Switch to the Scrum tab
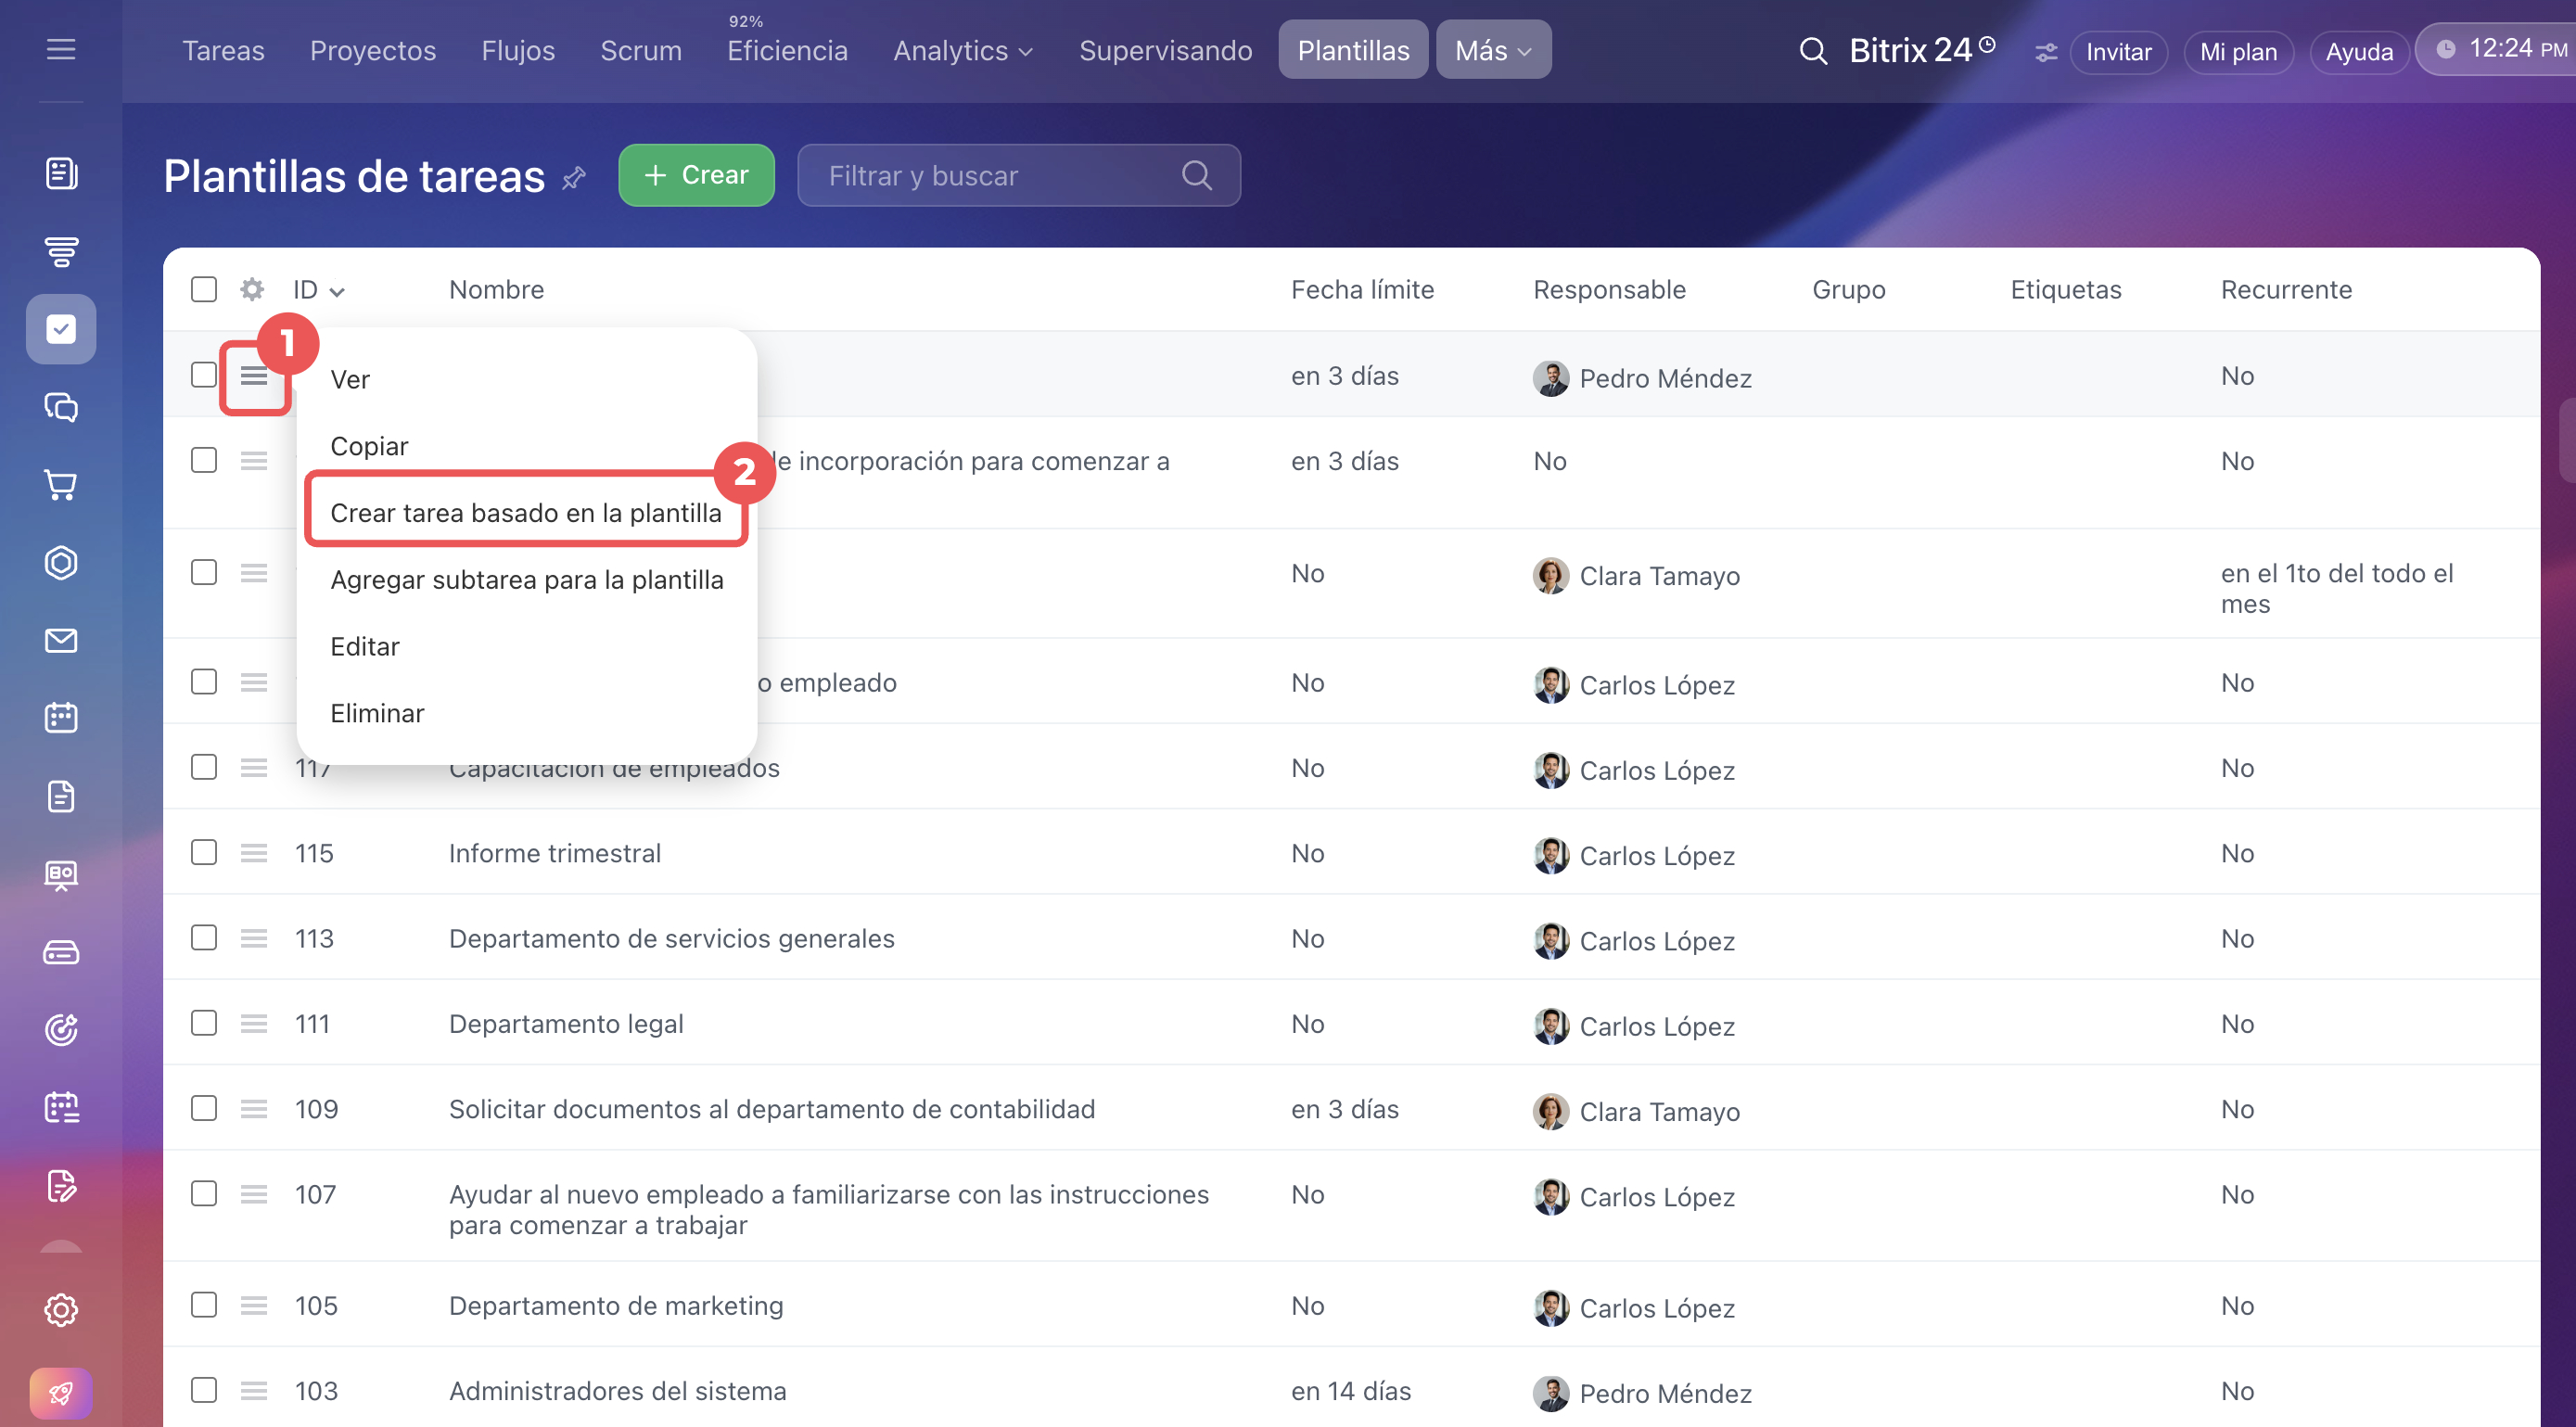 641,50
